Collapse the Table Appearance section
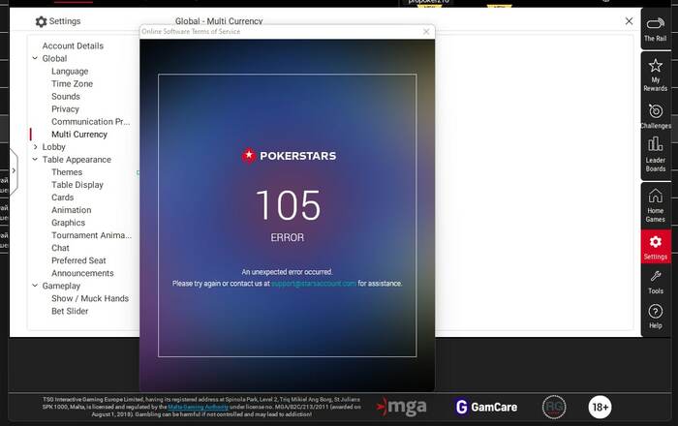The height and width of the screenshot is (426, 678). 35,159
